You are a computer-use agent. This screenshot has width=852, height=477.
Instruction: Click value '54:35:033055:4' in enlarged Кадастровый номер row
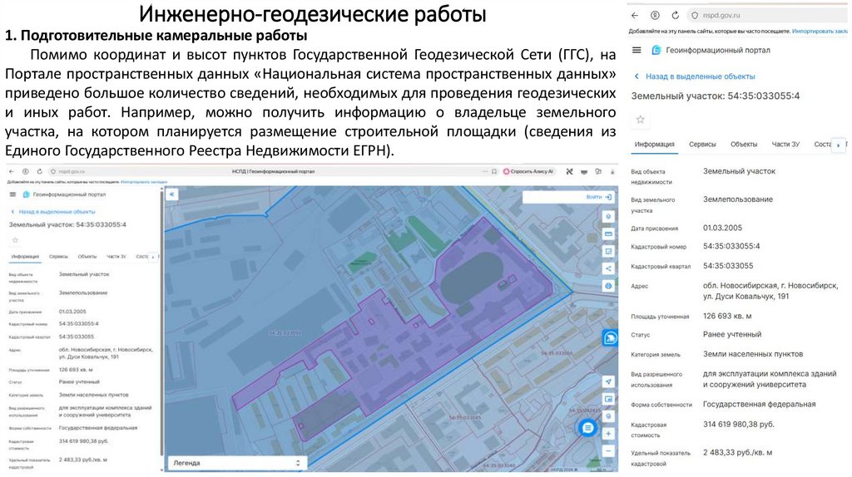click(x=731, y=246)
